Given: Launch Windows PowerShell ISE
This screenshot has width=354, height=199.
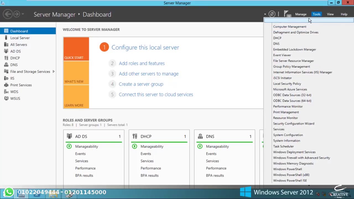Looking at the screenshot, I should pos(290,180).
